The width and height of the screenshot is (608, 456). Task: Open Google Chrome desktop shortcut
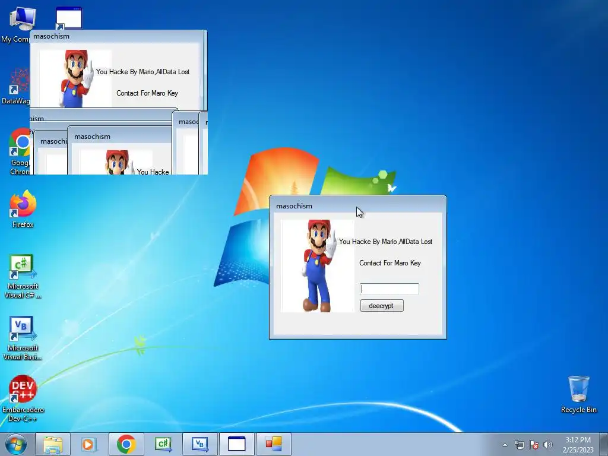tap(18, 151)
